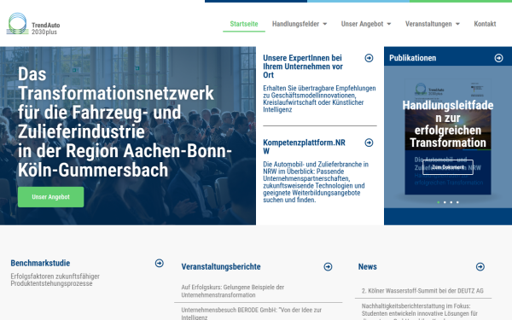Screen dimensions: 512x320
Task: Go to the Kontakt page
Action: (485, 24)
